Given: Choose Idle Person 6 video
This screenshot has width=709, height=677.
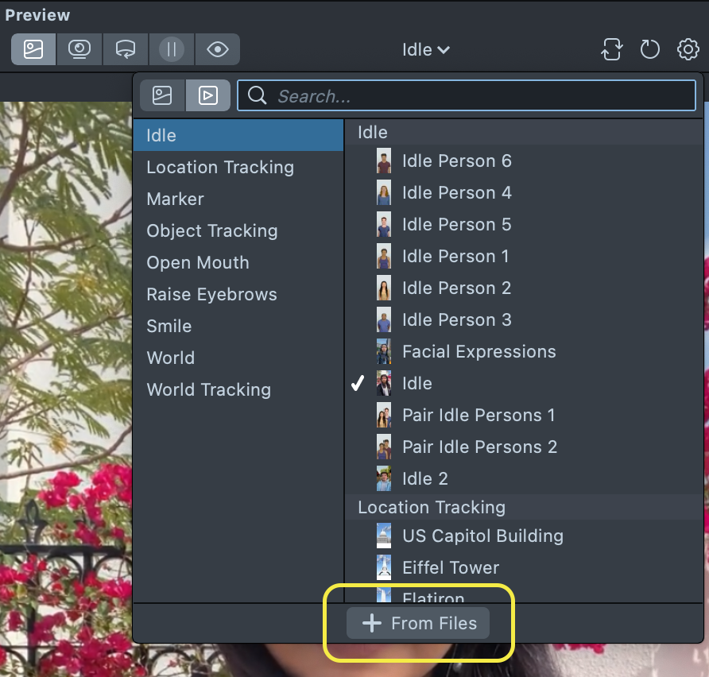Looking at the screenshot, I should click(x=456, y=161).
